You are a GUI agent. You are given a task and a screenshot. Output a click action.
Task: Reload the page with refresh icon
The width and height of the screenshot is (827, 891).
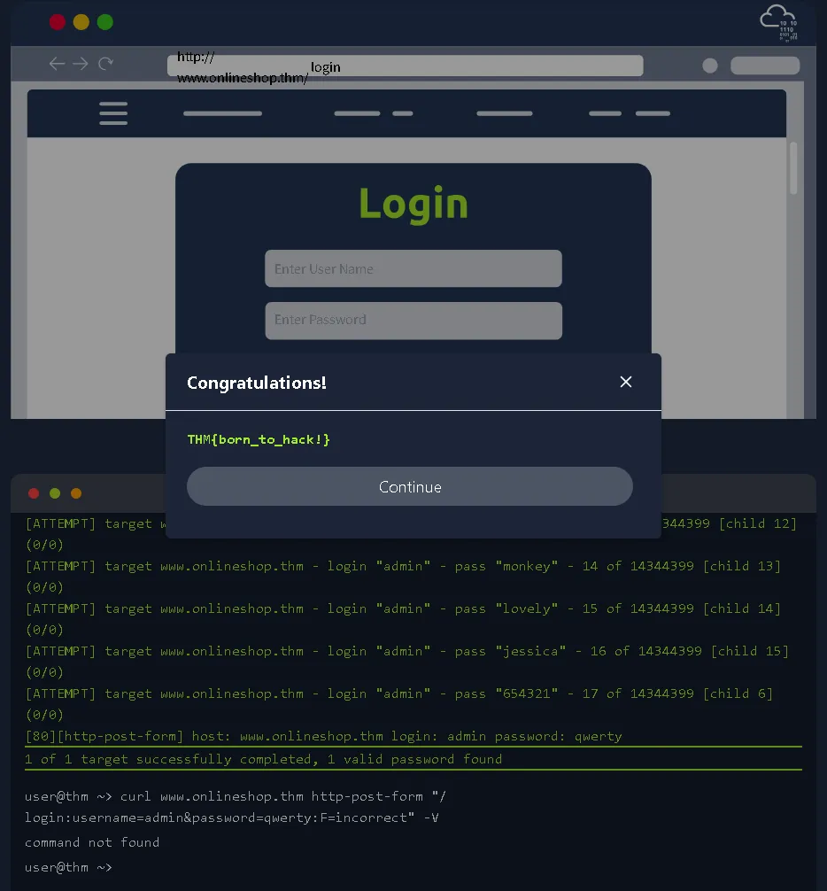pos(105,63)
